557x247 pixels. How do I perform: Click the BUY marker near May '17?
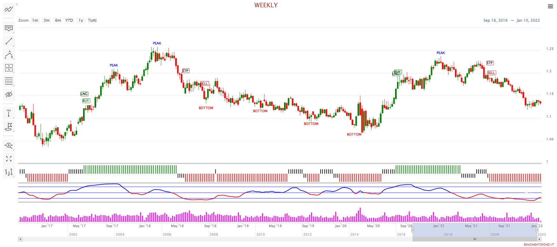86,101
